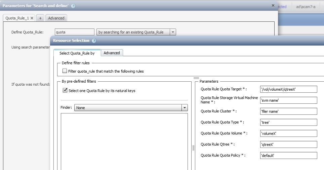Focus the Quota Rule Cluster input
The height and width of the screenshot is (170, 324).
(x=288, y=111)
